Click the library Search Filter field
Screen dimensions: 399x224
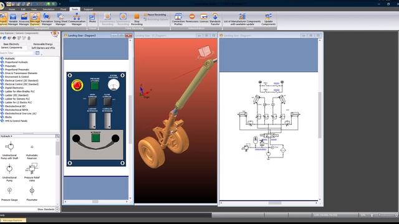(x=17, y=53)
